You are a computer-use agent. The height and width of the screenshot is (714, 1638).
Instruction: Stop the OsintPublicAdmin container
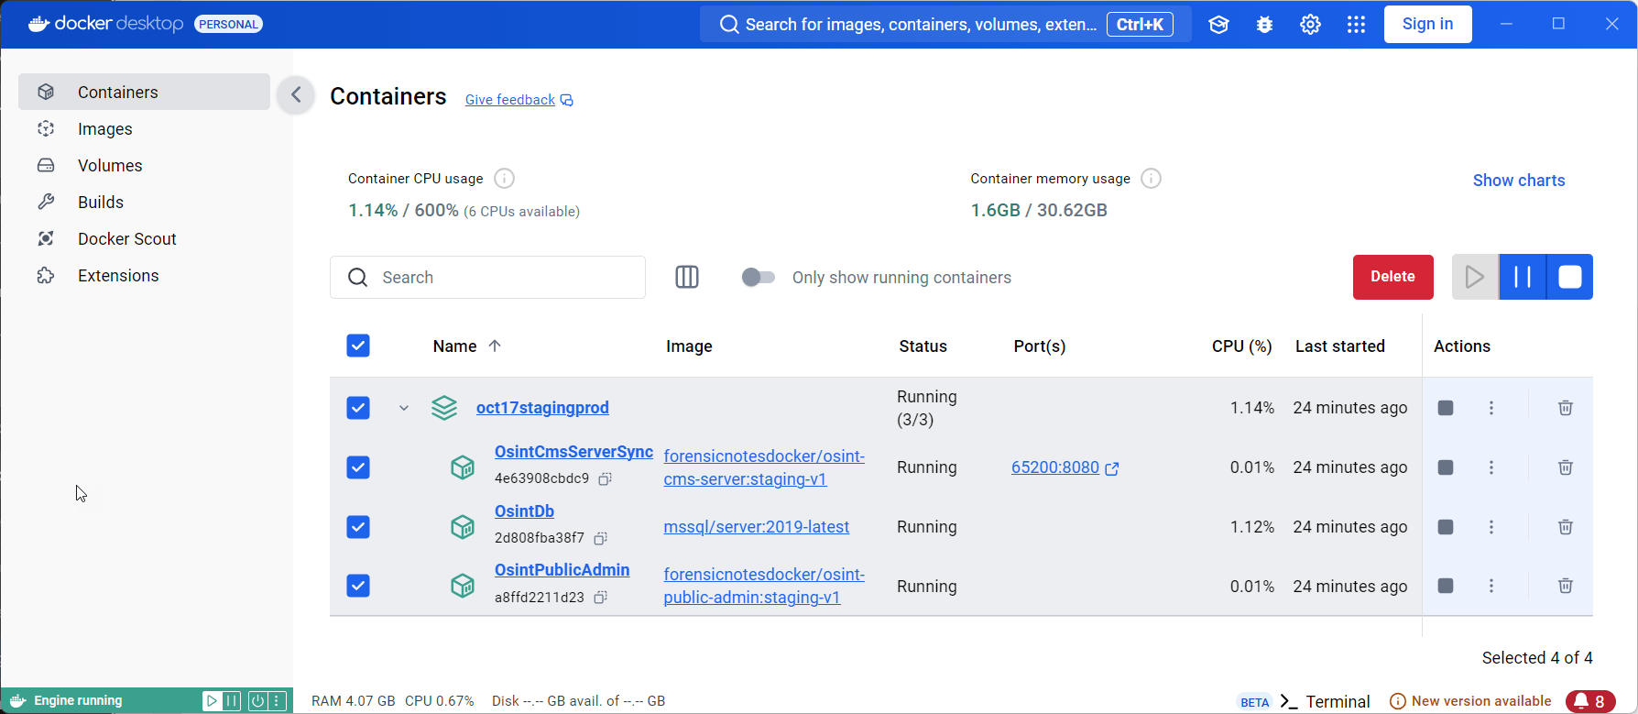pos(1446,586)
